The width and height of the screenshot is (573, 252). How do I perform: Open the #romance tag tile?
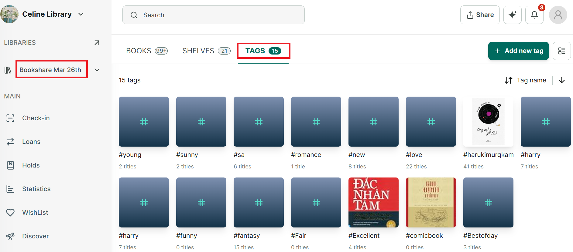[x=316, y=121]
